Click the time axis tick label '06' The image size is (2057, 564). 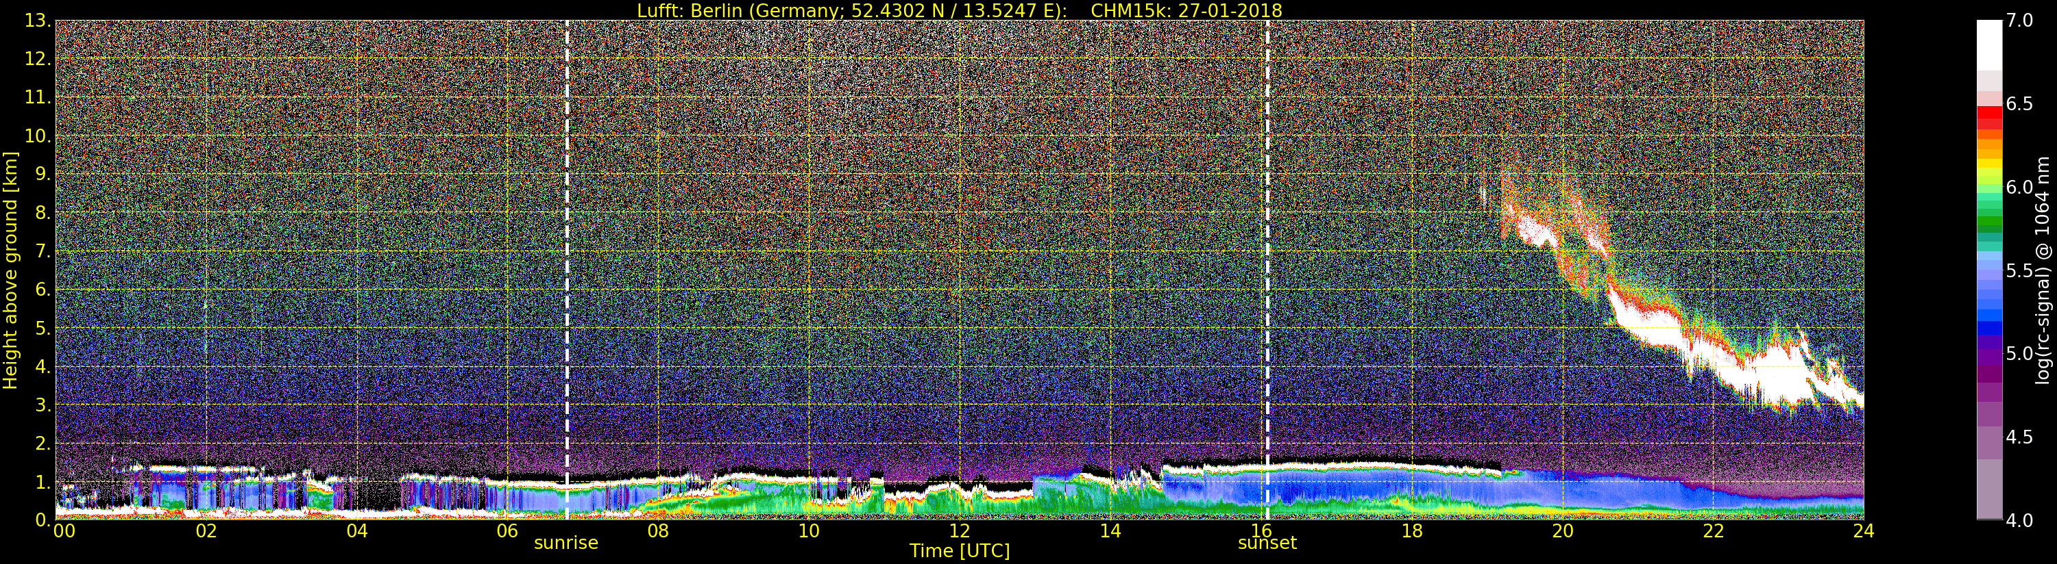pyautogui.click(x=507, y=531)
